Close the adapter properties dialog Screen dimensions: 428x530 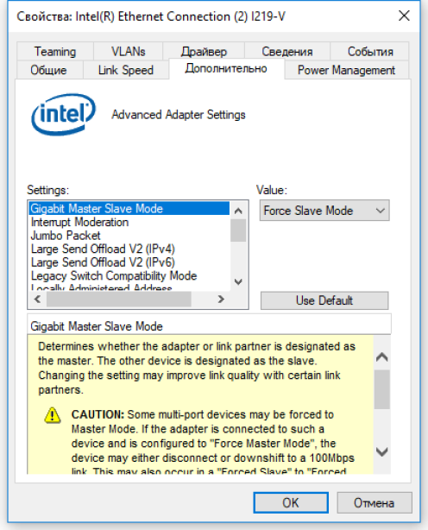404,16
